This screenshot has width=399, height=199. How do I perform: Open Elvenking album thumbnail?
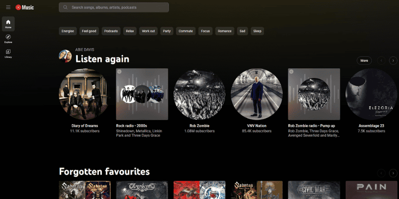click(142, 190)
